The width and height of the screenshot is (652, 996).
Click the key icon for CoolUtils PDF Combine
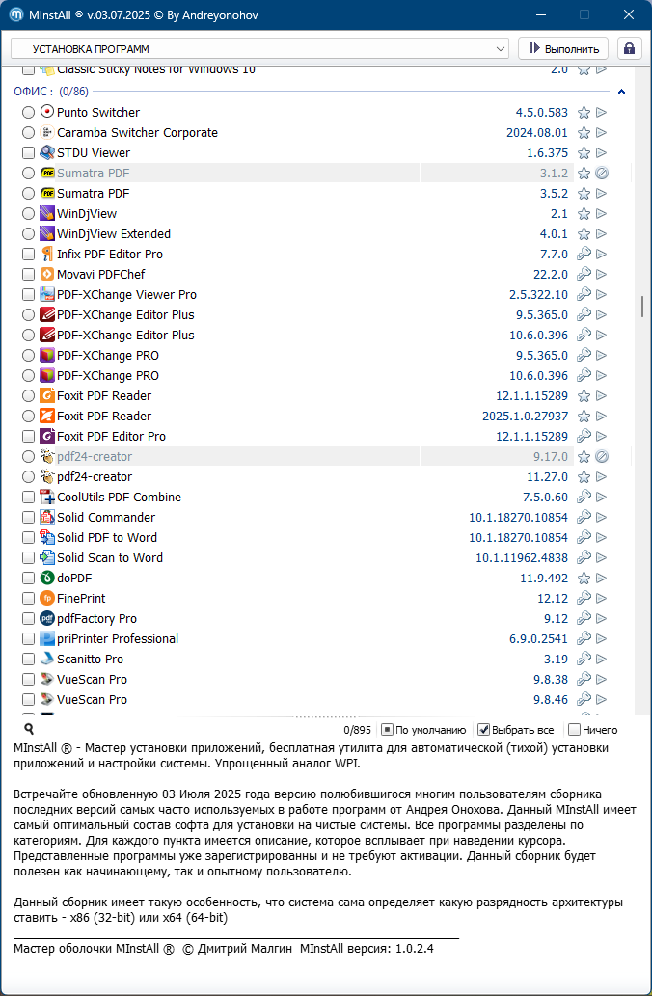click(584, 498)
